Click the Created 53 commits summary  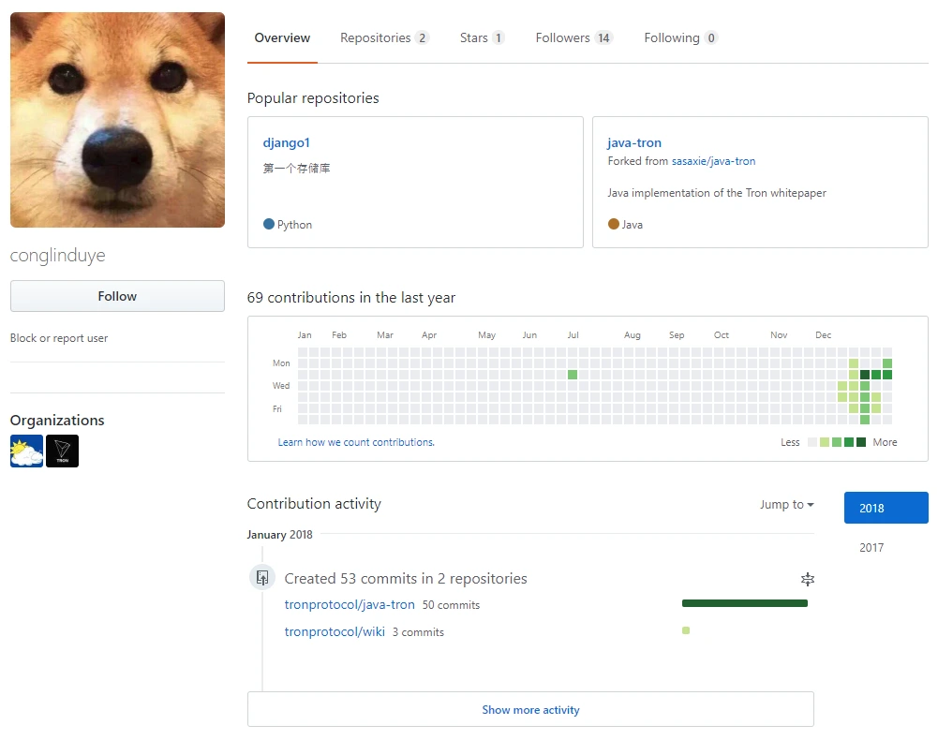pyautogui.click(x=406, y=579)
